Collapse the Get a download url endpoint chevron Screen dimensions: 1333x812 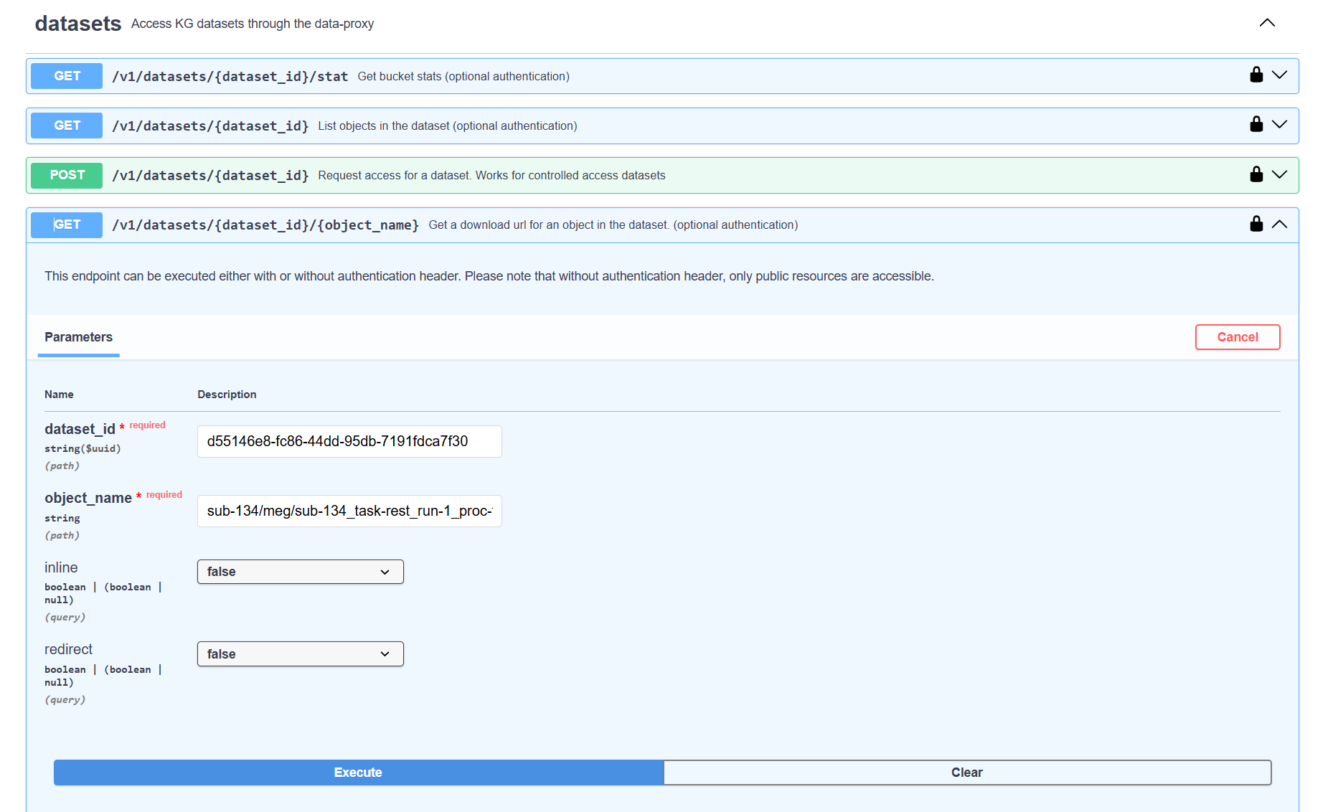point(1279,224)
